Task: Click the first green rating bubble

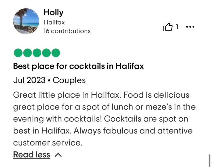Action: 18,53
